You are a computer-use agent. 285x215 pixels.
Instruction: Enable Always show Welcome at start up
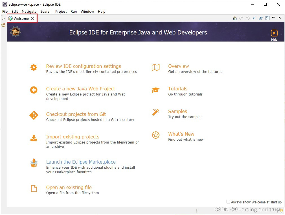[x=228, y=201]
